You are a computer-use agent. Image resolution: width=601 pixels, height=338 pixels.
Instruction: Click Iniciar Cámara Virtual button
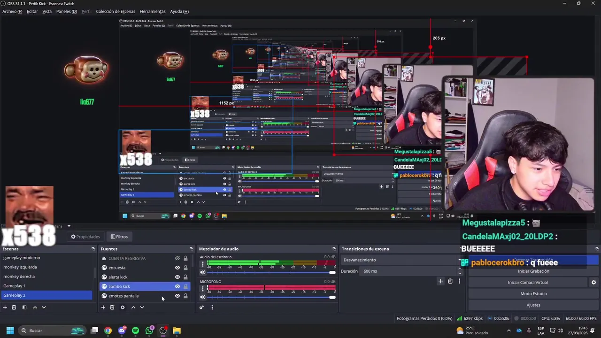(528, 283)
